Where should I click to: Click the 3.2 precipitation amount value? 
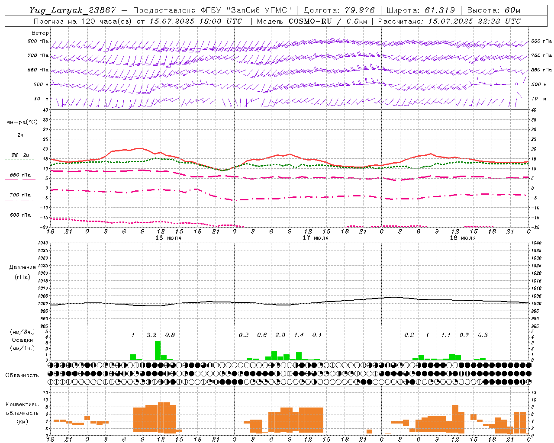click(151, 335)
